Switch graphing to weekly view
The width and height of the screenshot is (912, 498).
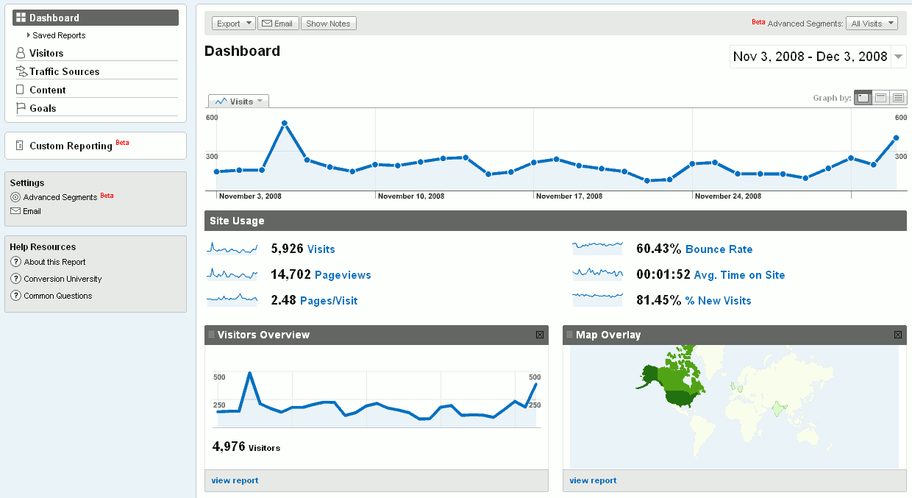coord(880,97)
